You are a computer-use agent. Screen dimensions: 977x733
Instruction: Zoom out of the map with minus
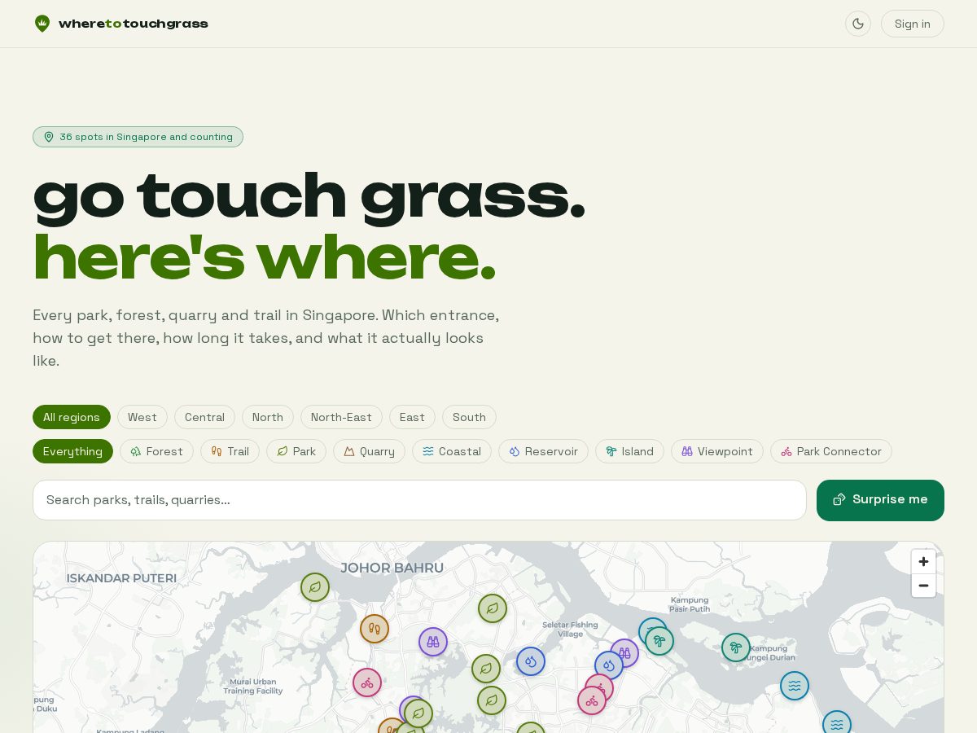923,586
